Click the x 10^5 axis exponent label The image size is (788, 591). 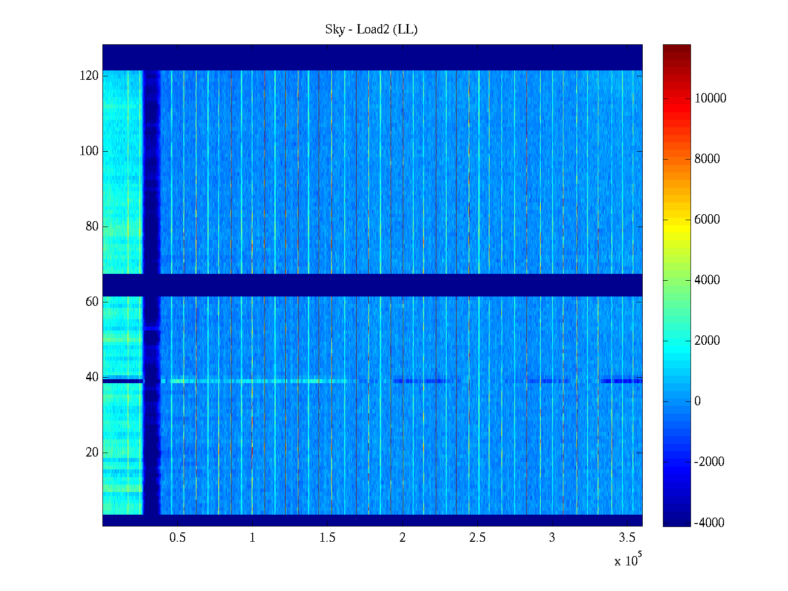pyautogui.click(x=628, y=560)
